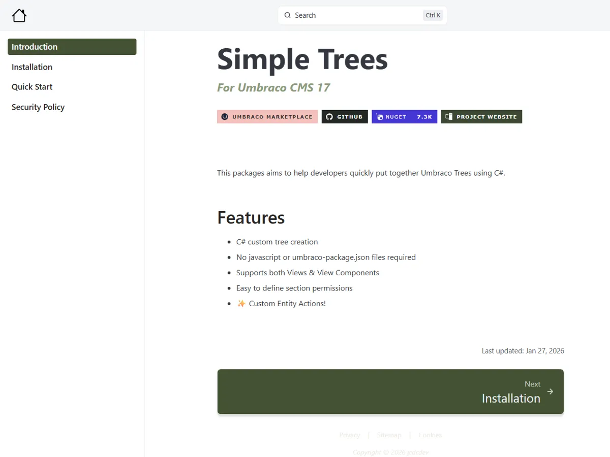Open the Installation page from the sidebar
610x457 pixels.
(32, 67)
